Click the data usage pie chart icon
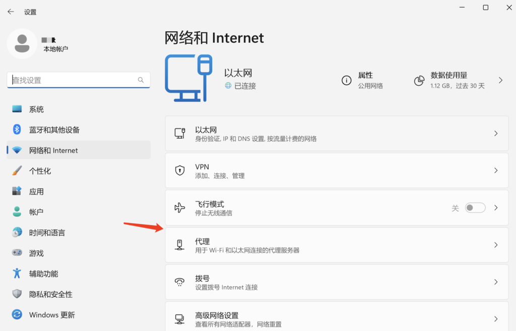Viewport: 516px width, 331px height. click(x=419, y=81)
